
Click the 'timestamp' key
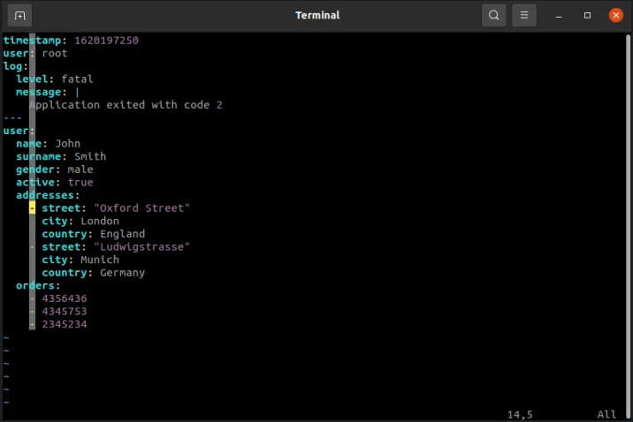click(32, 41)
